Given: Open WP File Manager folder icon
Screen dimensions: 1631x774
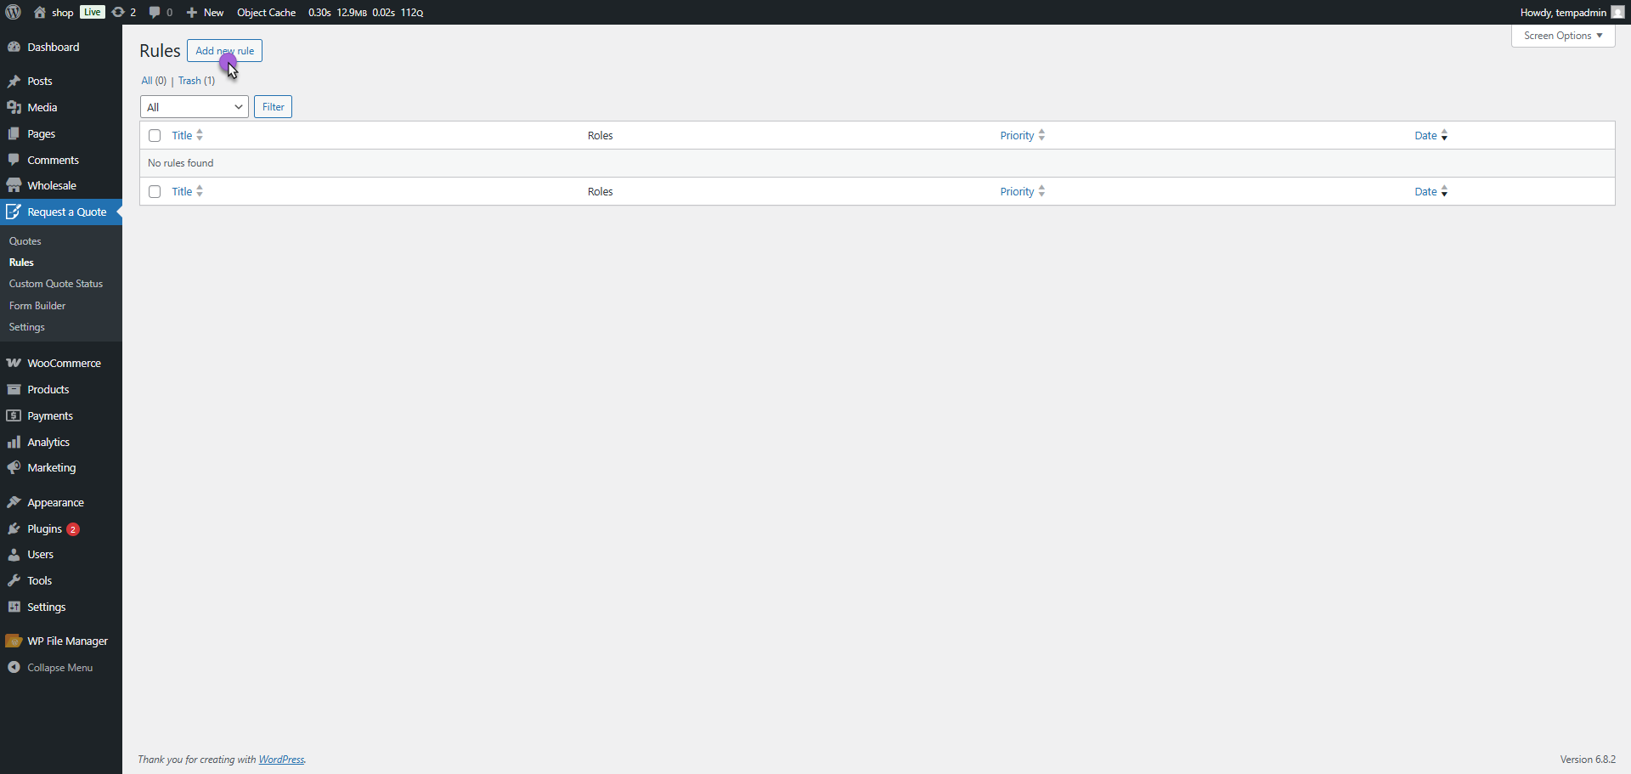Looking at the screenshot, I should (x=14, y=641).
